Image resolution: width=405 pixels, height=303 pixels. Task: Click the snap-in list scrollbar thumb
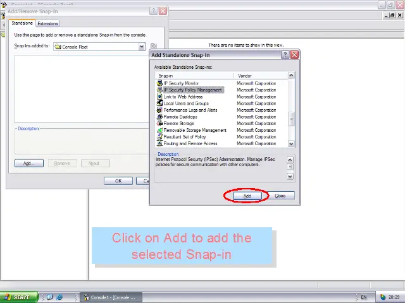click(x=291, y=119)
